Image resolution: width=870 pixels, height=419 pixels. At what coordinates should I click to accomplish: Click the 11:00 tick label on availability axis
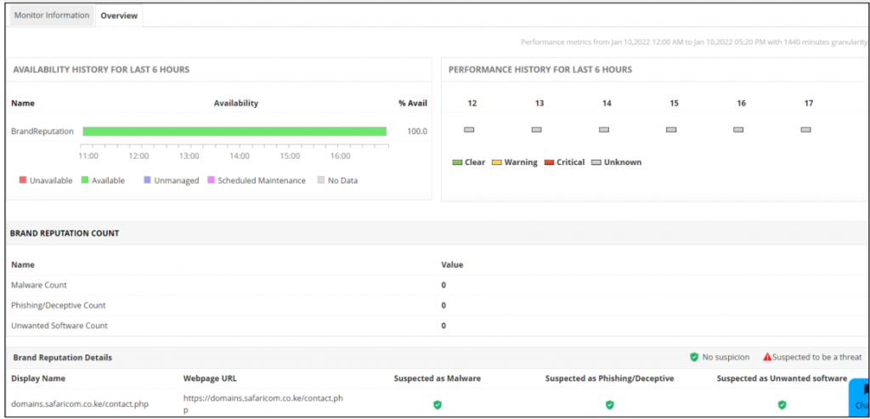88,156
